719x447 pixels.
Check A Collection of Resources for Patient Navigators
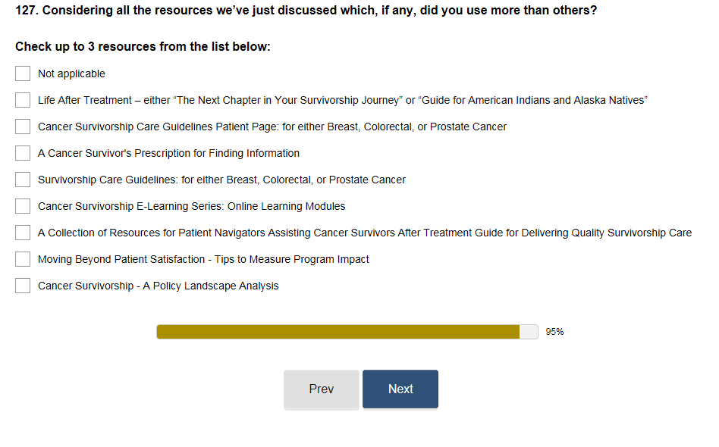23,233
